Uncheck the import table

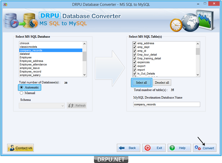[x=135, y=70]
